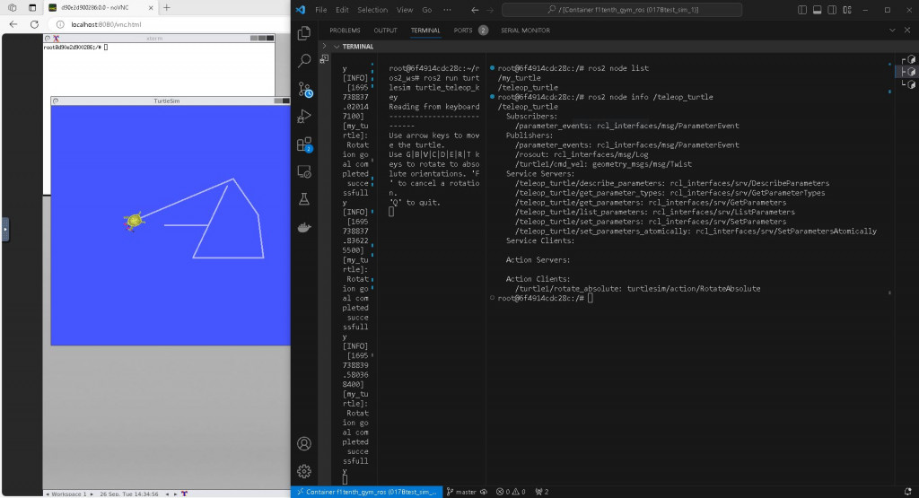Click the VS Code command center search box
Viewport: 919px width, 498px height.
623,9
